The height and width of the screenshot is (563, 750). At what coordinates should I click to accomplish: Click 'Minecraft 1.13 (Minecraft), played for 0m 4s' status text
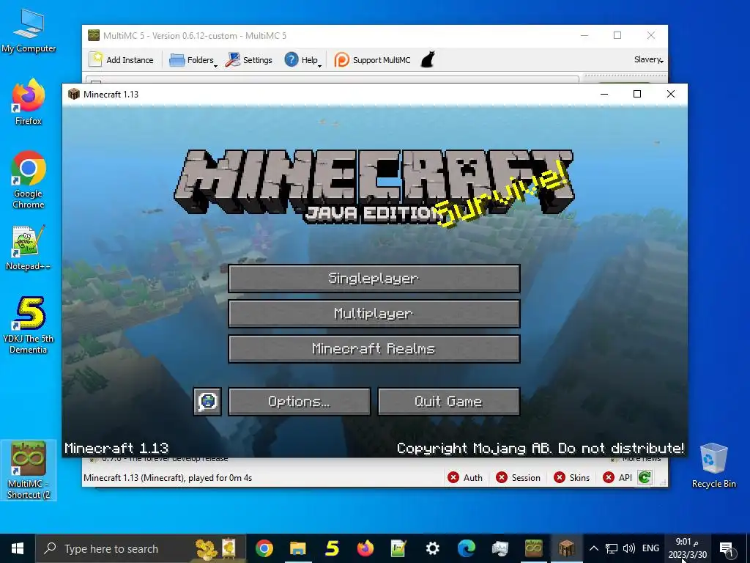pyautogui.click(x=168, y=477)
